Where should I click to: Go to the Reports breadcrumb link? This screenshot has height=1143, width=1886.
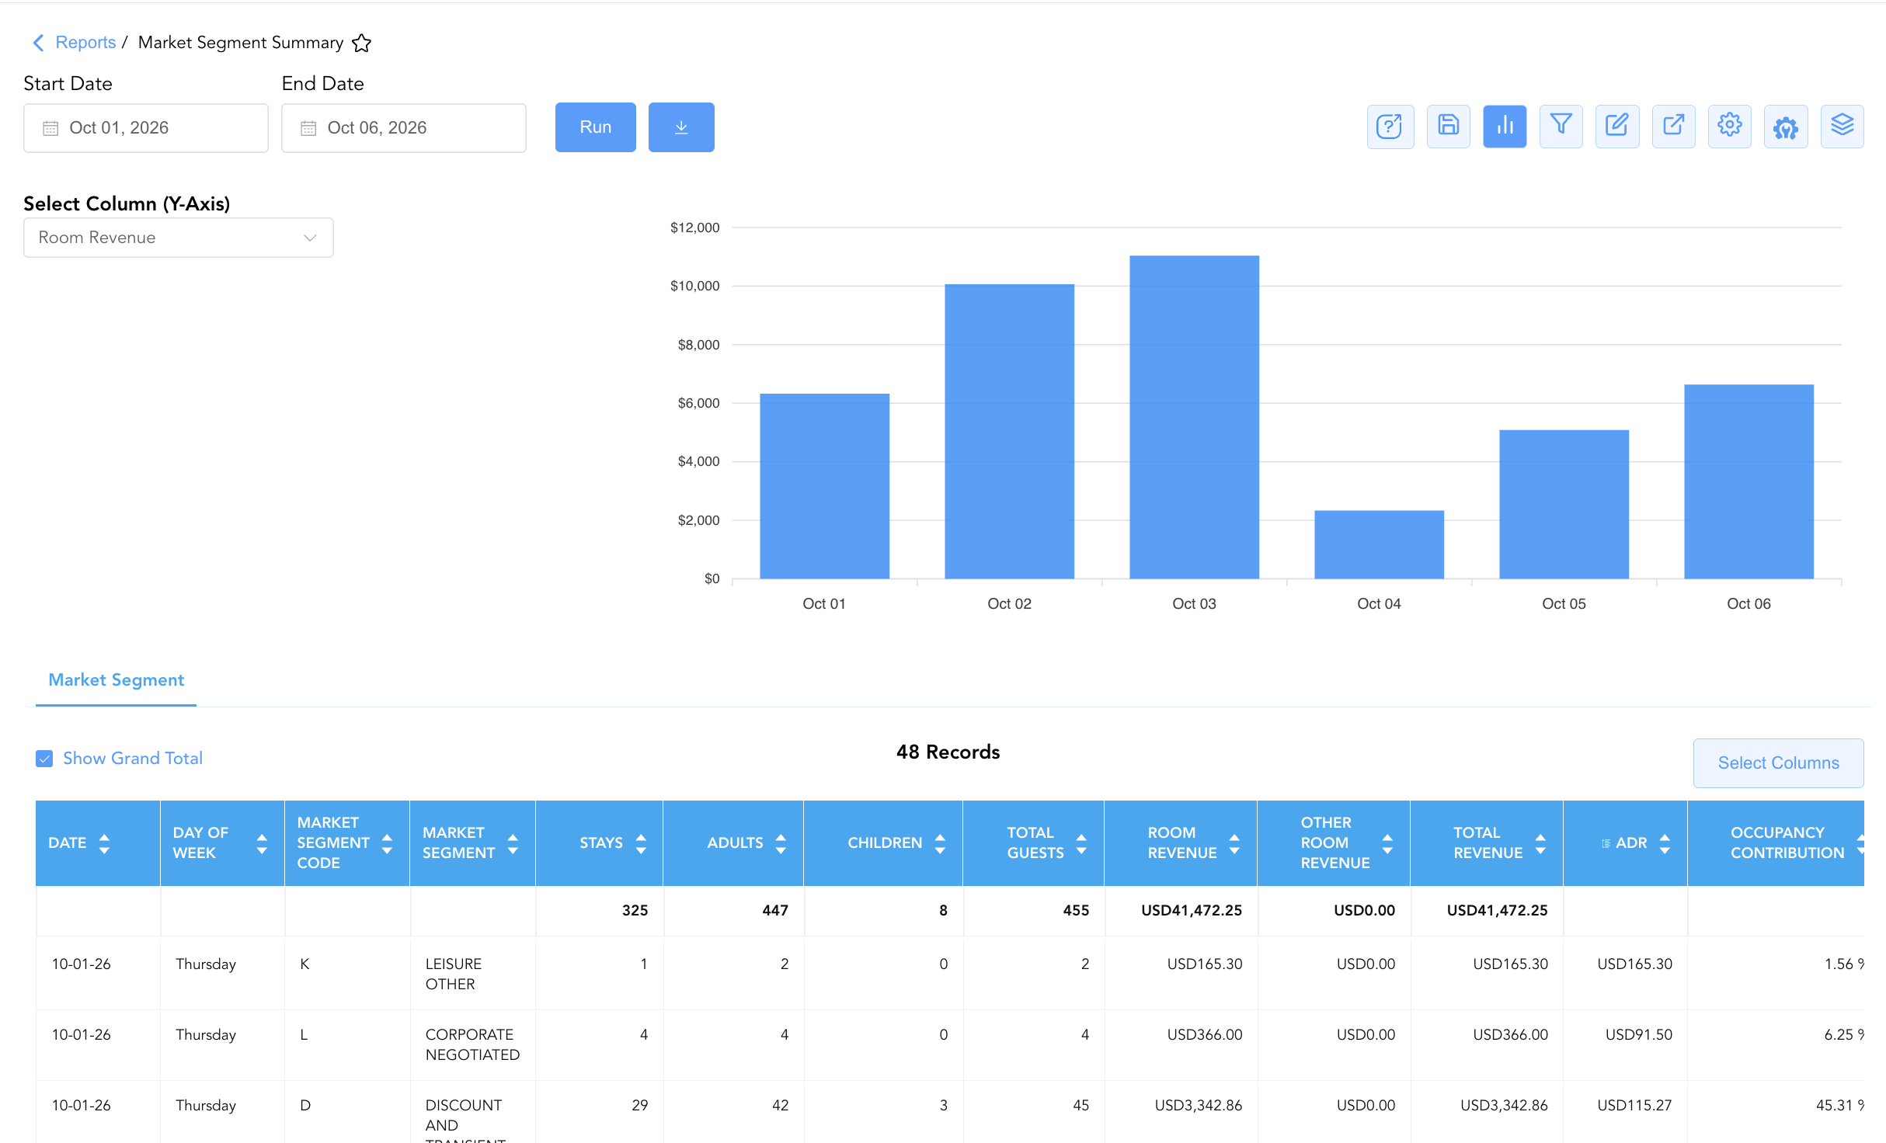point(85,43)
